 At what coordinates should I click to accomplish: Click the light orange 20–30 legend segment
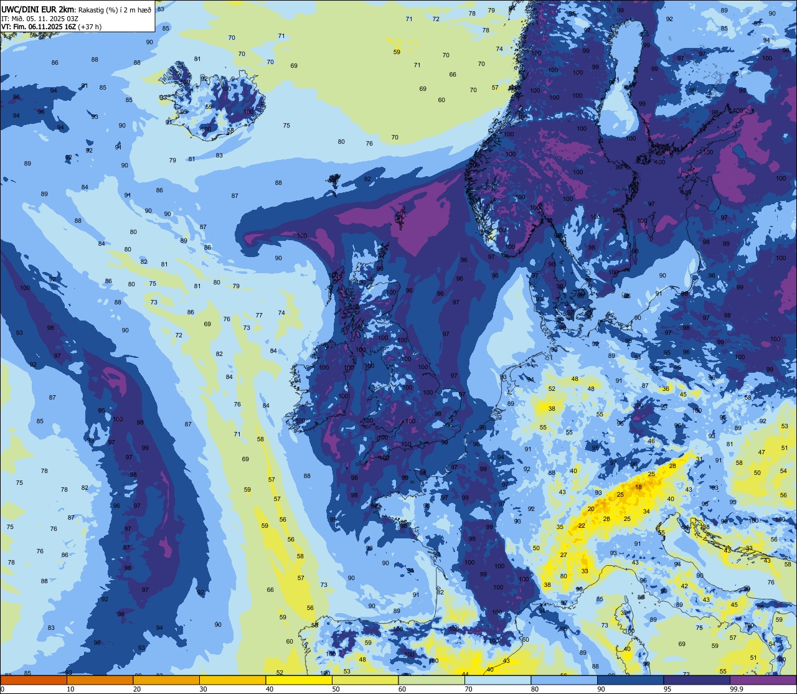(x=166, y=680)
